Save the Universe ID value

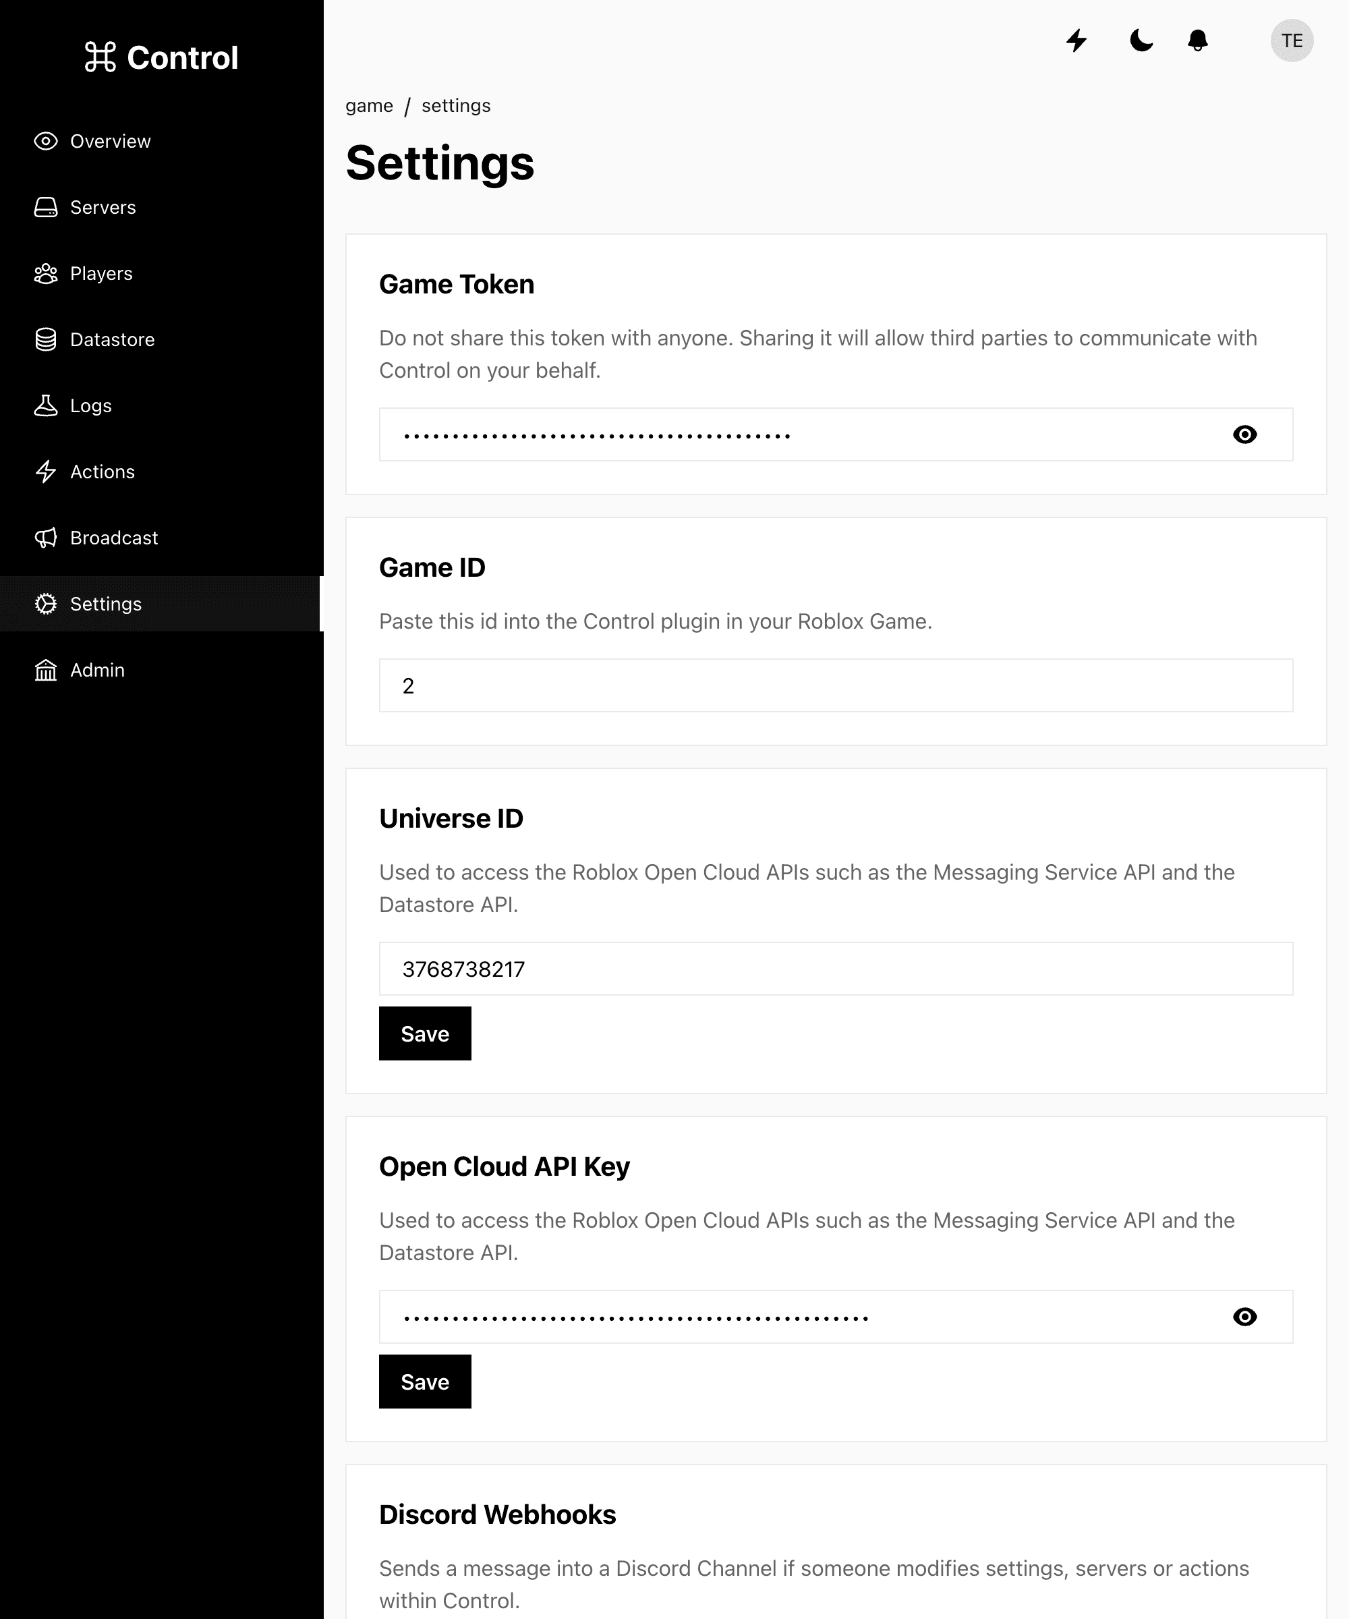[425, 1034]
